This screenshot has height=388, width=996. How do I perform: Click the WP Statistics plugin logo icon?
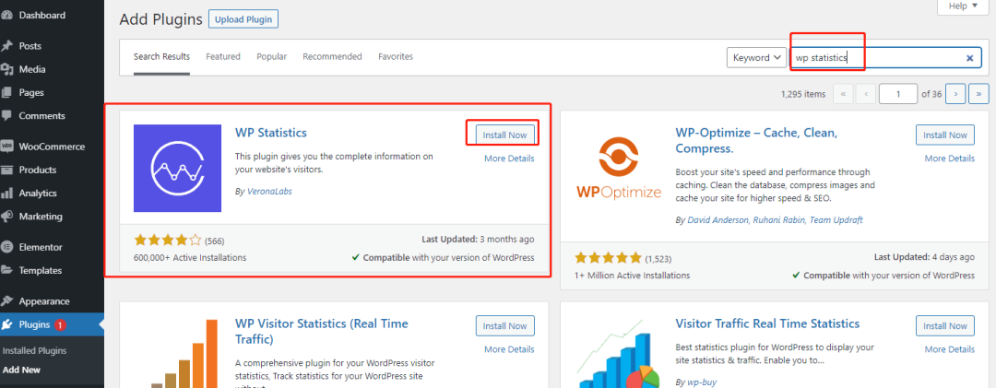click(175, 166)
